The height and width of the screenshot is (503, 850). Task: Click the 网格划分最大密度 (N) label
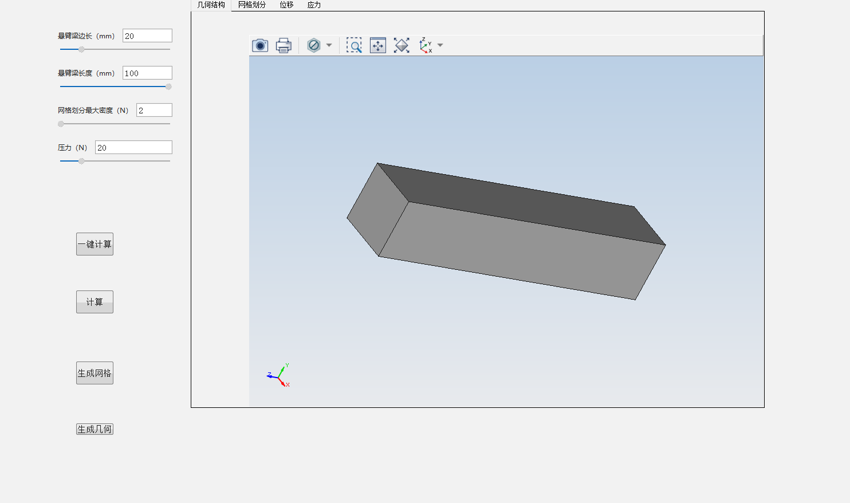tap(93, 111)
